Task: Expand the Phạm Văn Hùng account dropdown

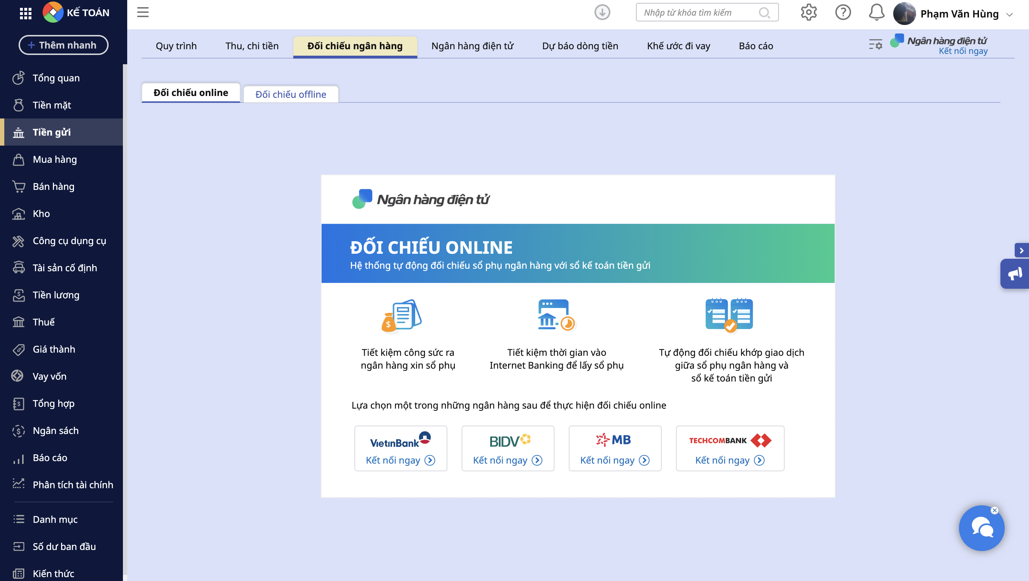Action: click(1009, 14)
